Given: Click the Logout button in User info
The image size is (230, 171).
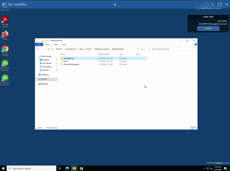Looking at the screenshot, I should (208, 28).
